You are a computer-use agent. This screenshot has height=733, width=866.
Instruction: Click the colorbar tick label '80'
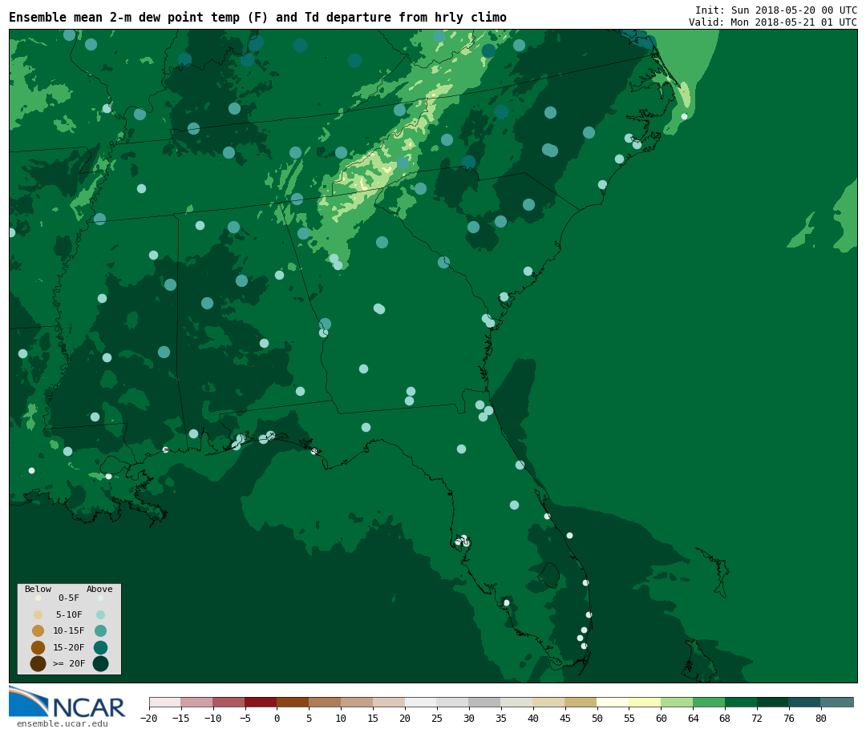pos(821,718)
